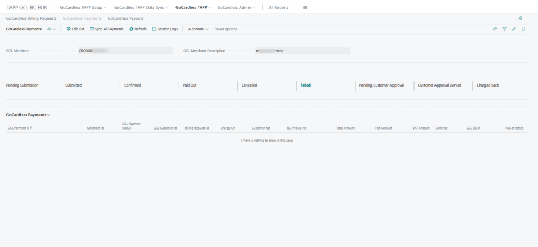Open the filter pane icon
538x247 pixels.
click(504, 29)
